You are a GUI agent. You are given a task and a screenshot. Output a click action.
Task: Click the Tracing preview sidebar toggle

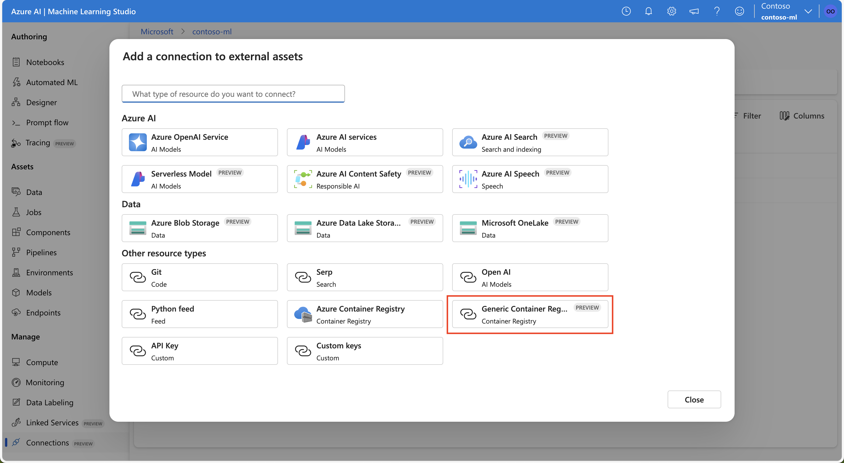[51, 143]
